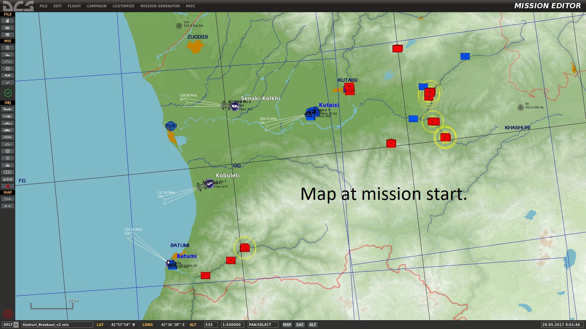
Task: Click the Kashuri_Breakout_v2.miz filename field
Action: 57,325
